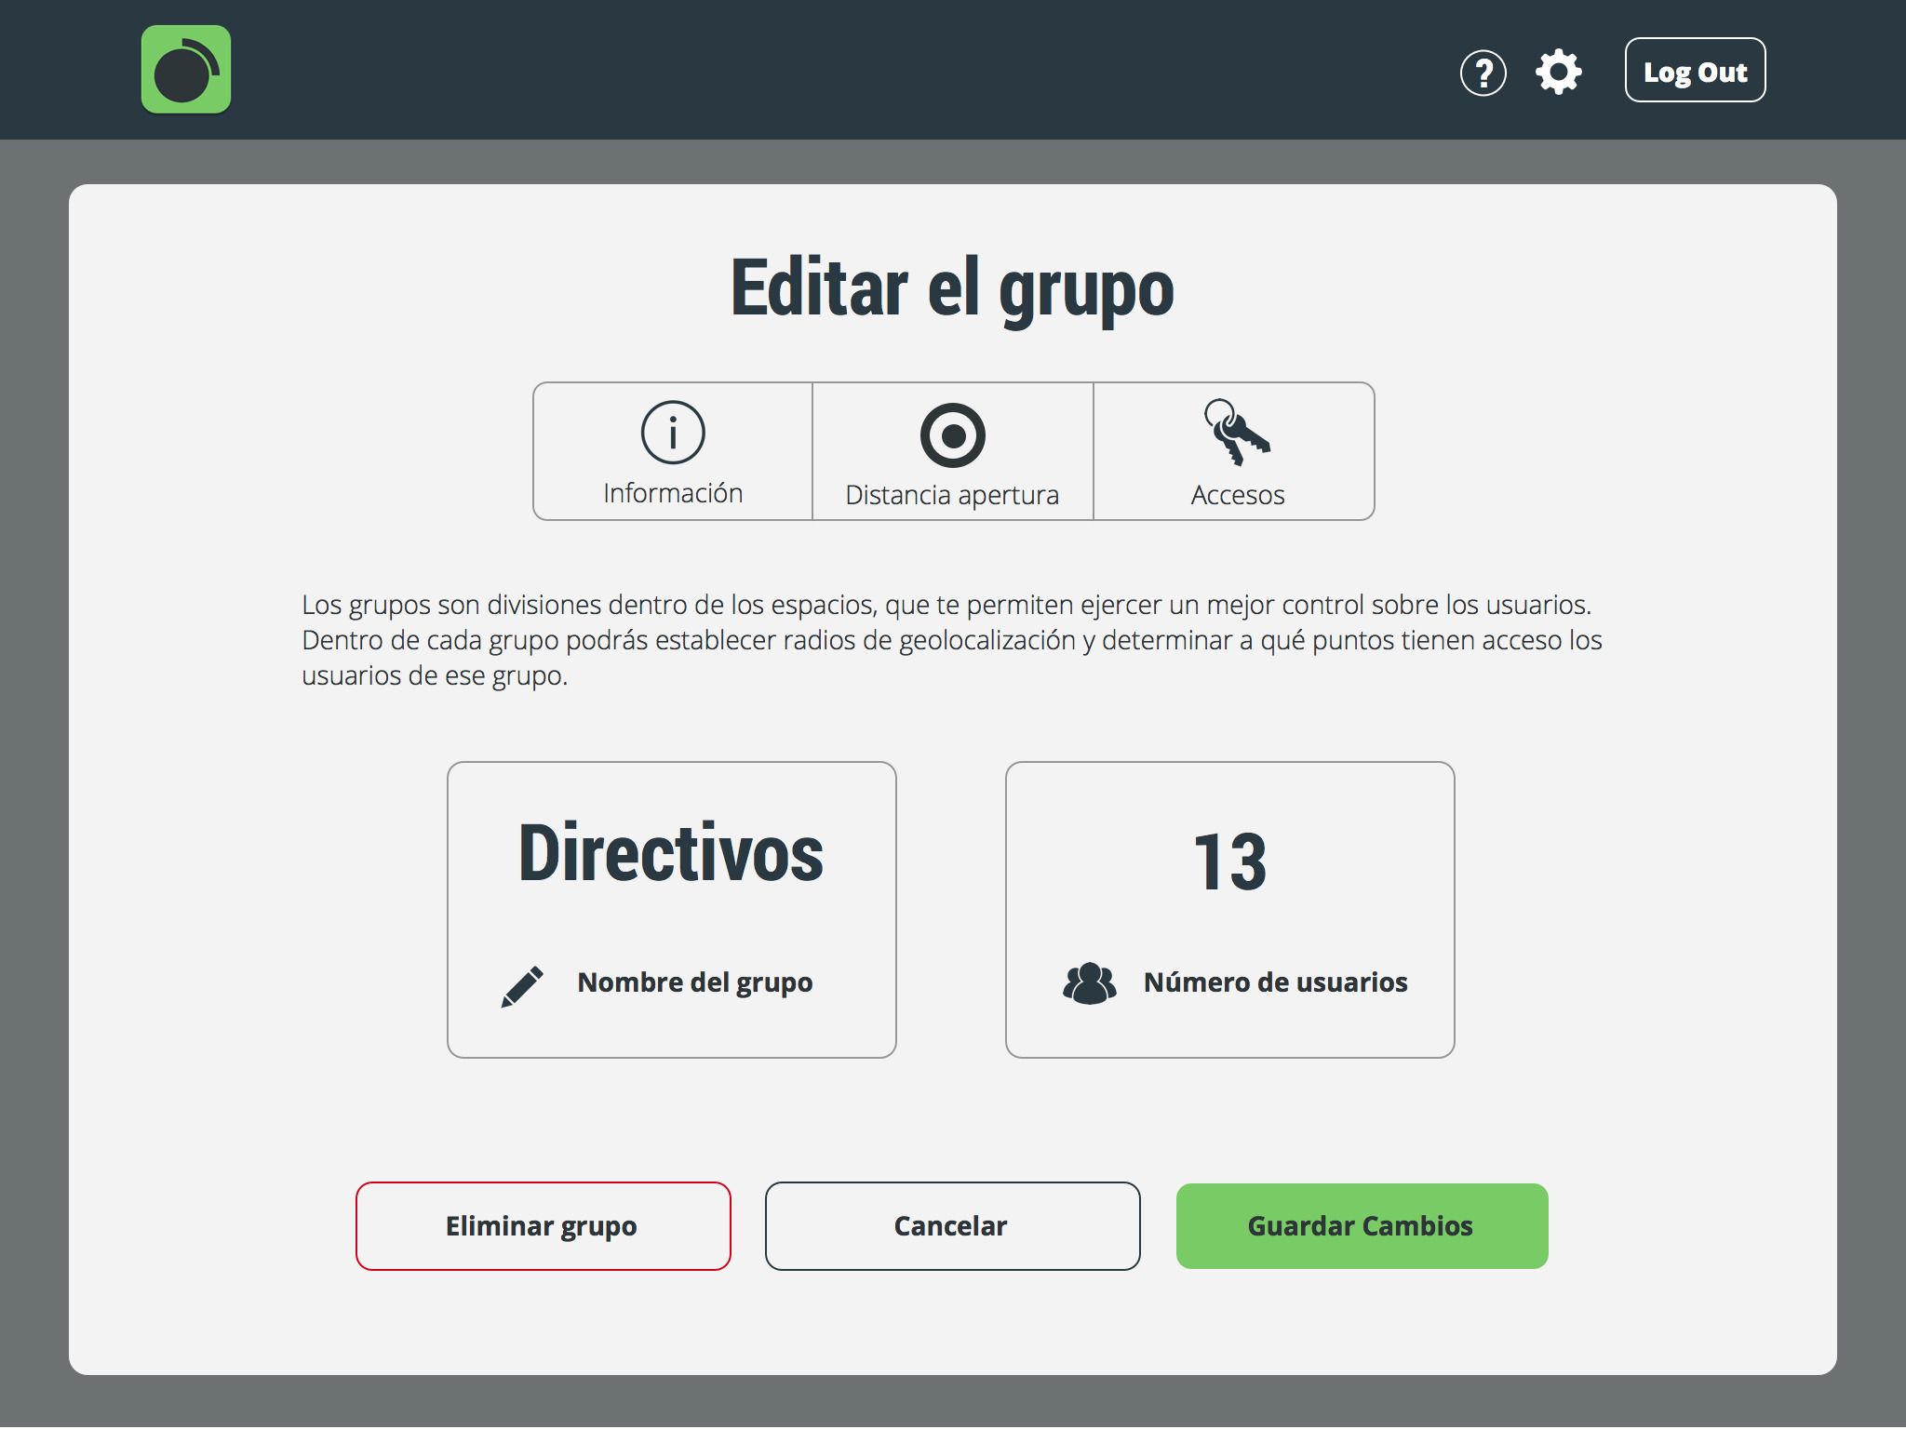Click the Editar el grupo heading
The height and width of the screenshot is (1429, 1906).
[952, 288]
